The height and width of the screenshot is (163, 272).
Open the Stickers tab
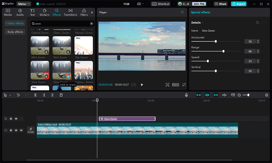pyautogui.click(x=44, y=12)
